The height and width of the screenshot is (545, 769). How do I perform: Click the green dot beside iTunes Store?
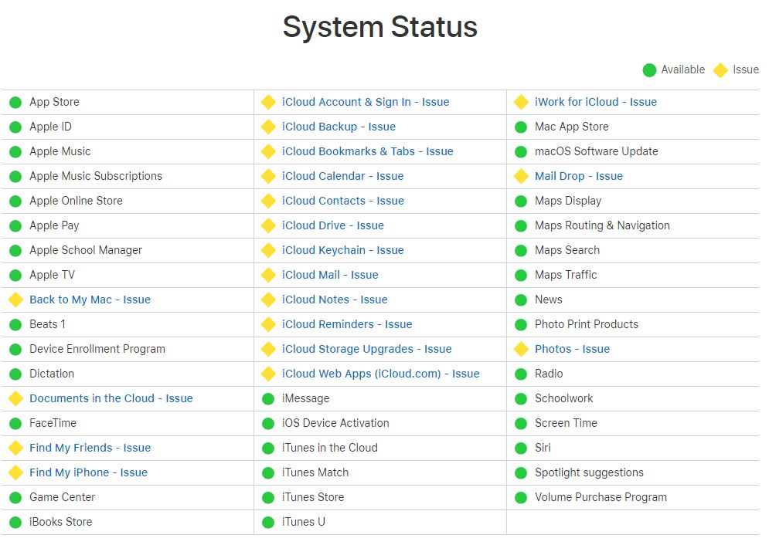(x=268, y=498)
